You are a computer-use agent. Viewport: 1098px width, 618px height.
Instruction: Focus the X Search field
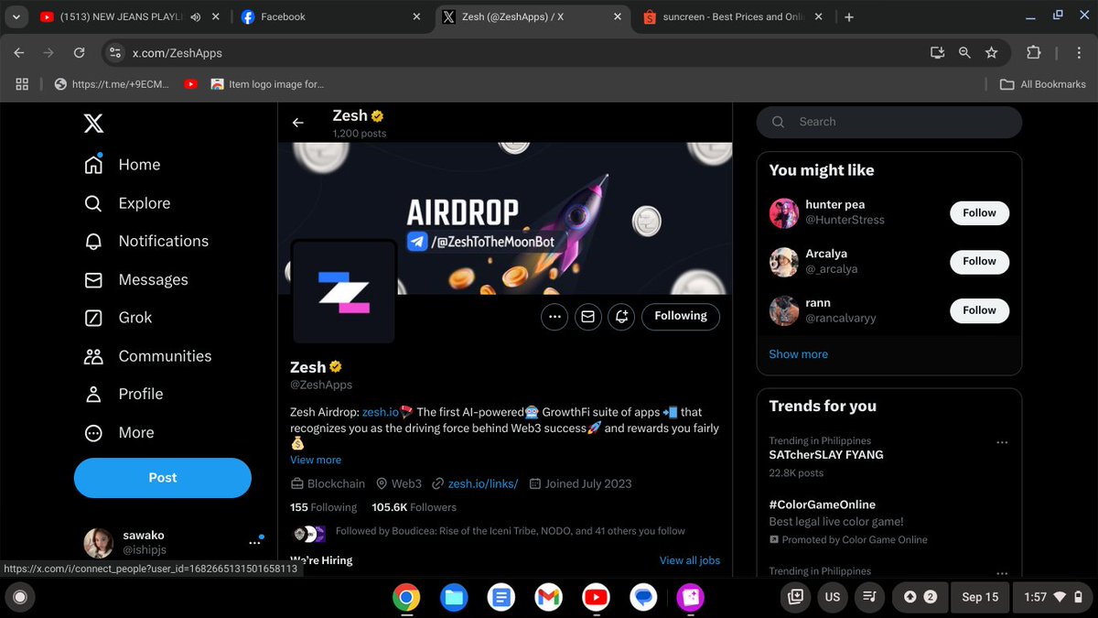coord(889,122)
